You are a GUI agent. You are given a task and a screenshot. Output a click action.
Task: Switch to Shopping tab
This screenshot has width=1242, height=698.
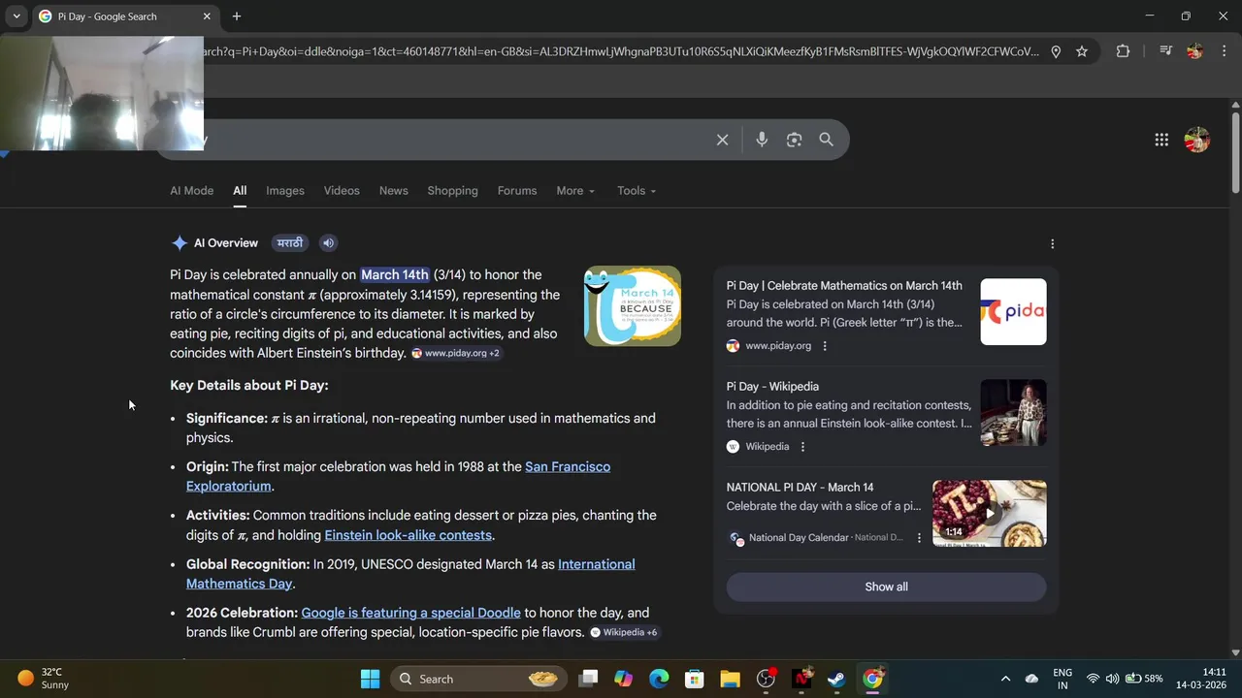452,191
